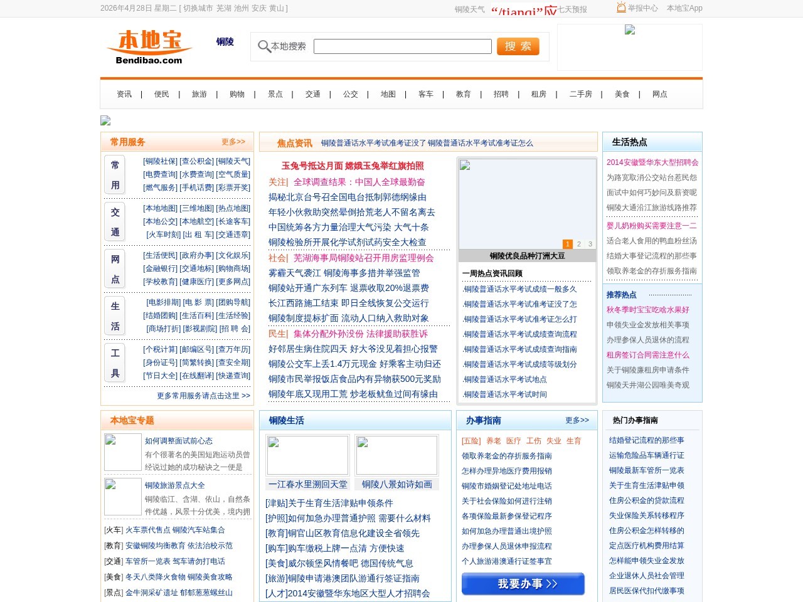Open the 铜陵天气 link in top bar
The height and width of the screenshot is (602, 803).
pos(470,9)
